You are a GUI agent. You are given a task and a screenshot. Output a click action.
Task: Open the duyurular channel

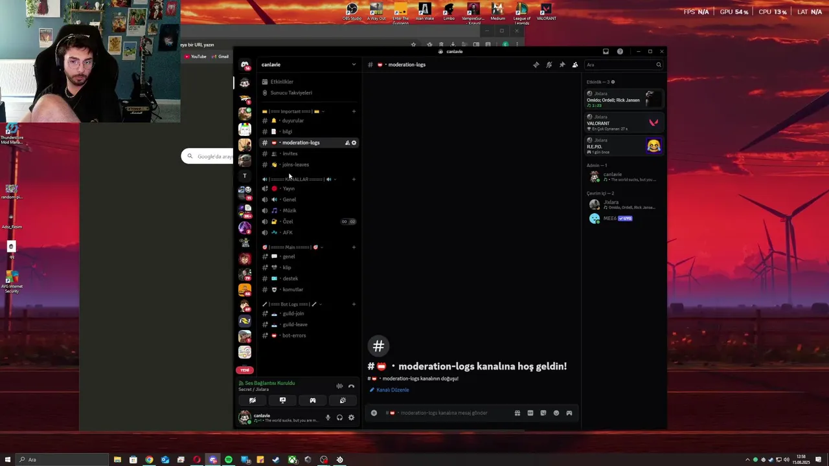click(309, 120)
